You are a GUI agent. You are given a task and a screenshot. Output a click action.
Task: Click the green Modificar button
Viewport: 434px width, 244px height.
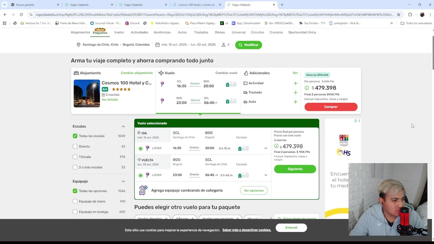click(x=249, y=45)
